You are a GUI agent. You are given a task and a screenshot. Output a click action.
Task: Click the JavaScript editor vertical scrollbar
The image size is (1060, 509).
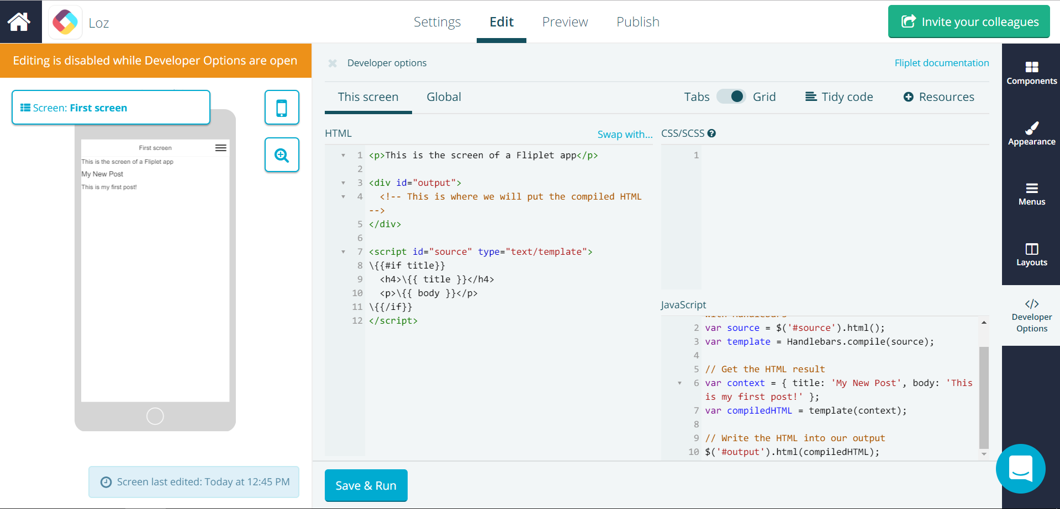click(x=983, y=397)
